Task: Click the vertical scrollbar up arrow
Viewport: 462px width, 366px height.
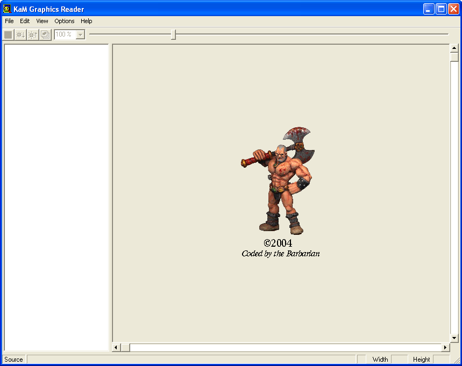Action: click(x=454, y=48)
